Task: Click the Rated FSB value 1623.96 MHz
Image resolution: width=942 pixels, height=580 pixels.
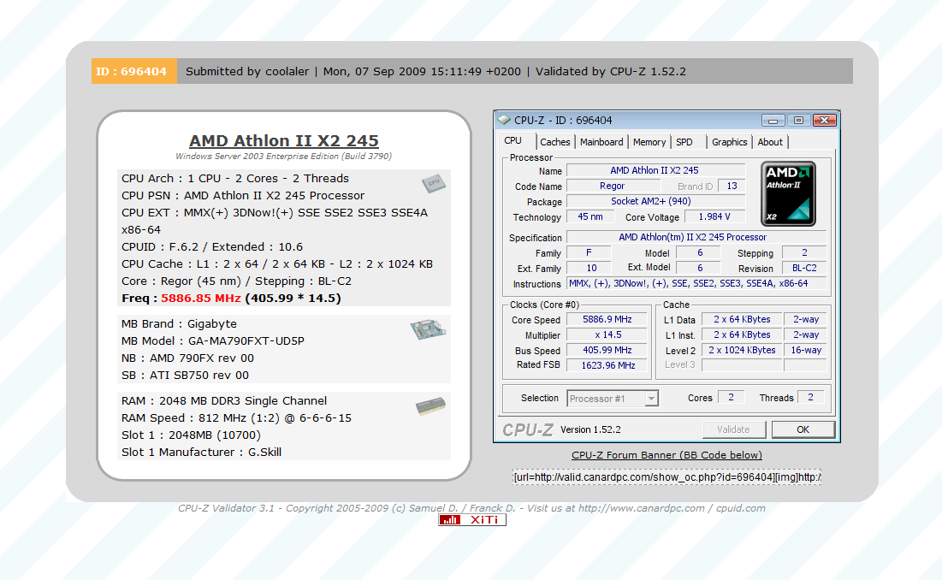Action: click(607, 365)
